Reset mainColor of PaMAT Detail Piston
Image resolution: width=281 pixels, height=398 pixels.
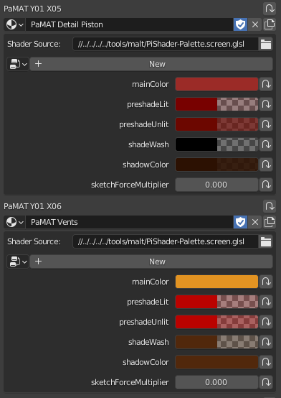coord(266,84)
